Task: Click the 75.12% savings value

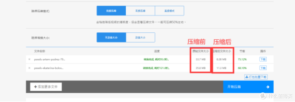Action: (x=242, y=60)
